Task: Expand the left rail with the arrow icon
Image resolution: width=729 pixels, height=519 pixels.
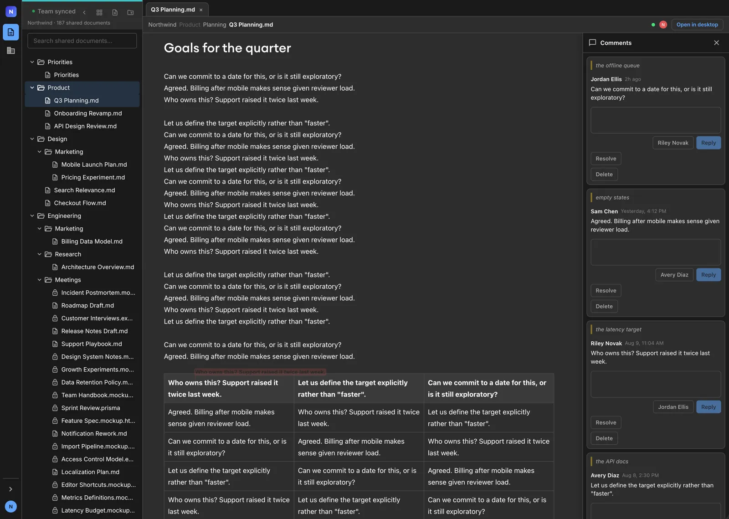Action: tap(11, 489)
